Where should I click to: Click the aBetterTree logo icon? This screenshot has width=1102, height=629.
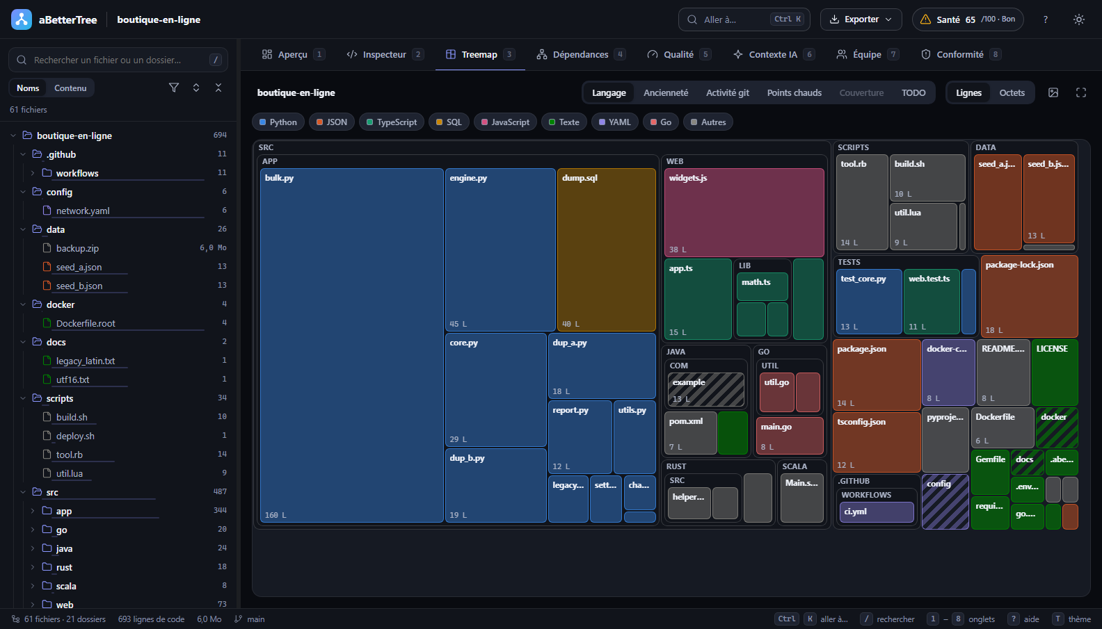(x=22, y=19)
